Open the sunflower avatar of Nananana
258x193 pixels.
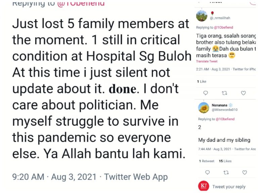203,108
